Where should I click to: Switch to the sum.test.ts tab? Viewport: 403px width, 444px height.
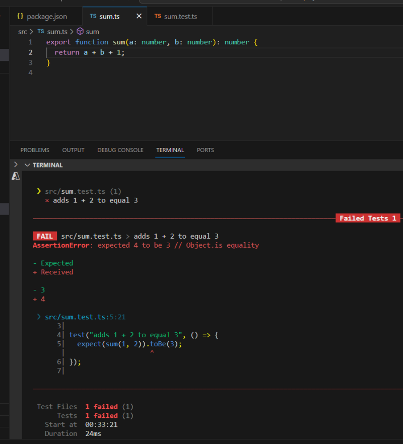pyautogui.click(x=180, y=17)
